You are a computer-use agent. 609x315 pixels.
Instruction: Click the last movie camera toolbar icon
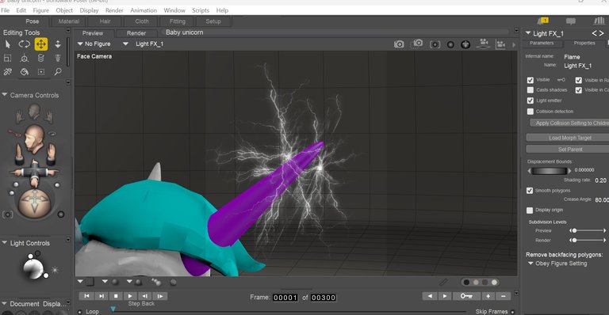pyautogui.click(x=501, y=44)
